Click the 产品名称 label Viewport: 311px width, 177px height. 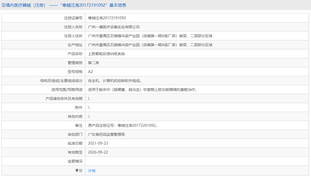click(x=75, y=54)
